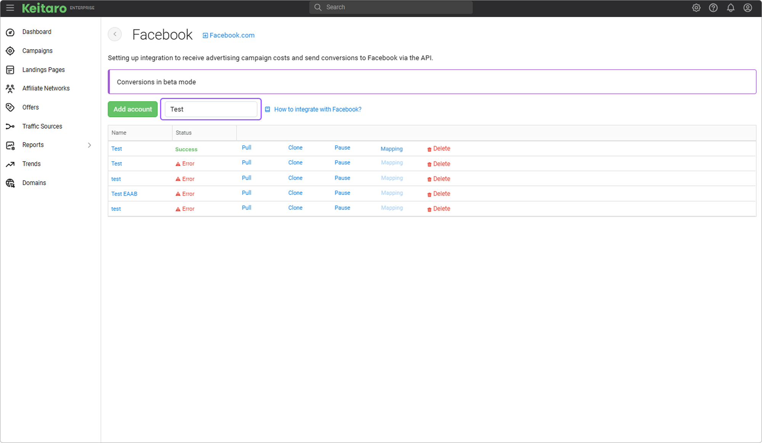This screenshot has height=443, width=762.
Task: Click Clone in the Test EAAB row
Action: (295, 193)
